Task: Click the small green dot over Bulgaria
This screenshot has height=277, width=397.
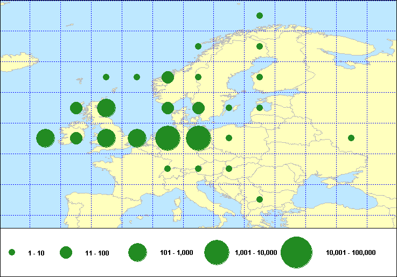Action: pos(259,199)
